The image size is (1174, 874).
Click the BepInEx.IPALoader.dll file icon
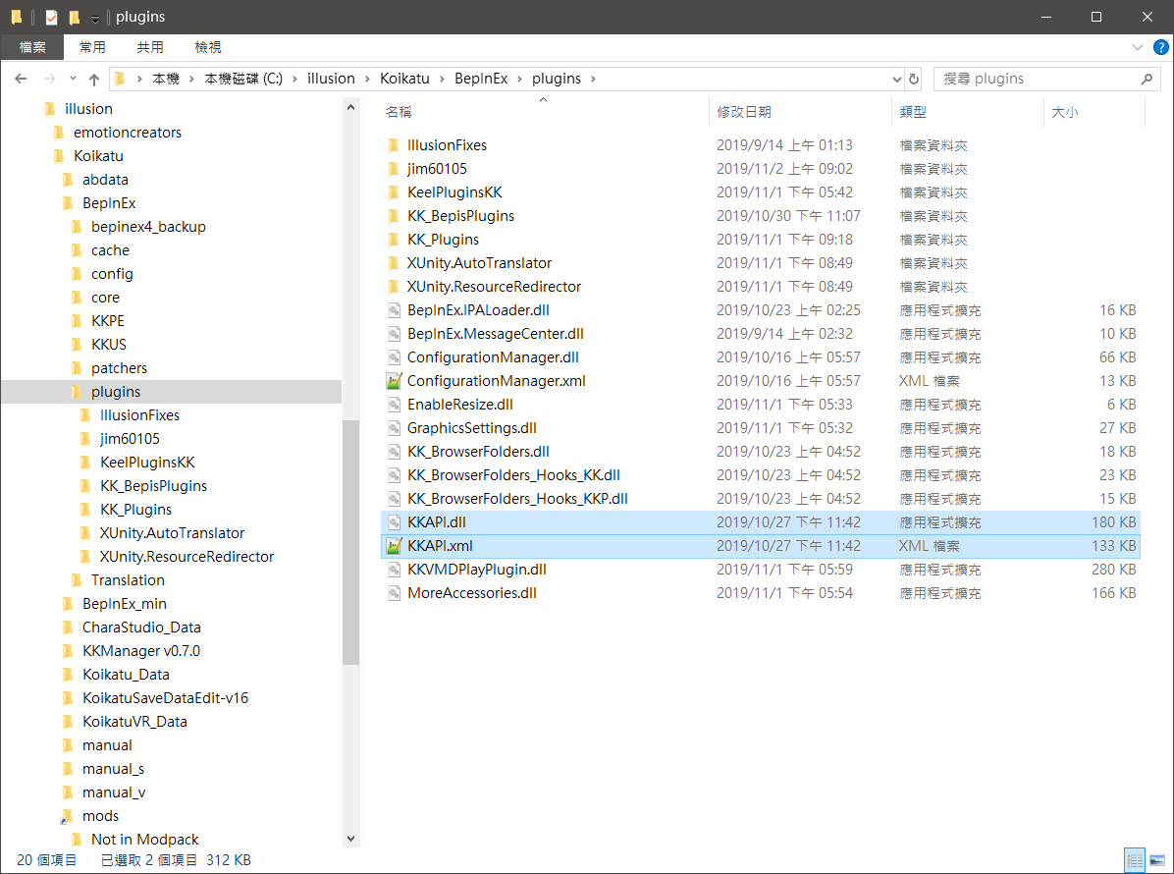pyautogui.click(x=394, y=310)
